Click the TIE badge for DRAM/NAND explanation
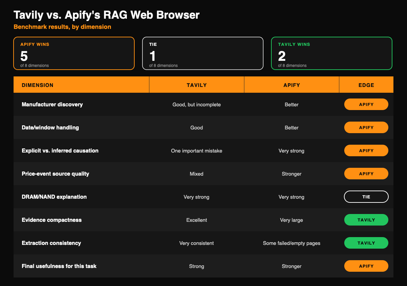The width and height of the screenshot is (407, 286). click(366, 197)
